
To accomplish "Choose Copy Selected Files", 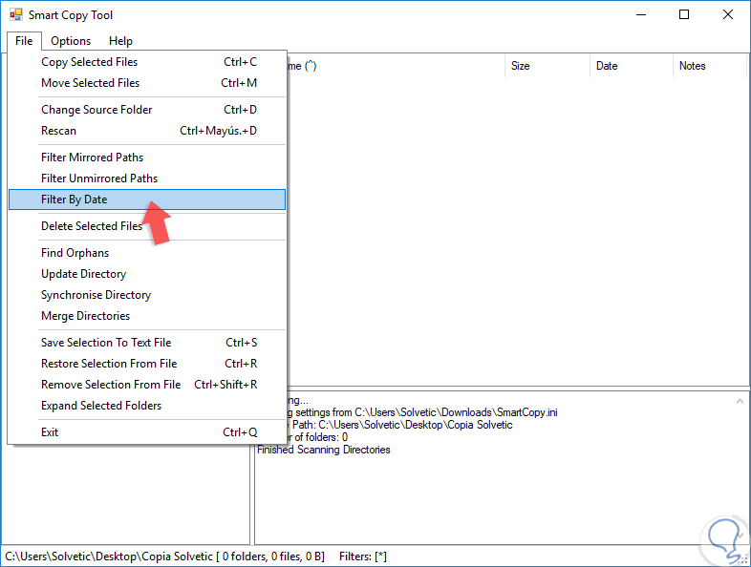I will [x=147, y=62].
